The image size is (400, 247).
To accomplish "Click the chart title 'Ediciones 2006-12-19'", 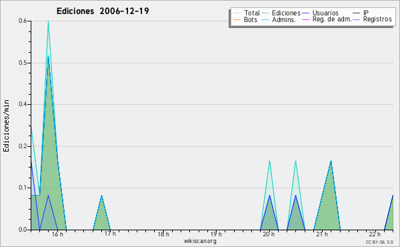I will click(x=103, y=11).
